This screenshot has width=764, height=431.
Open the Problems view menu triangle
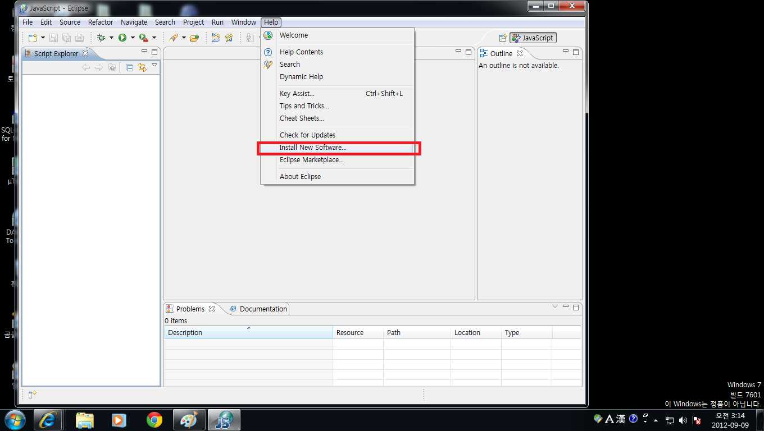554,306
